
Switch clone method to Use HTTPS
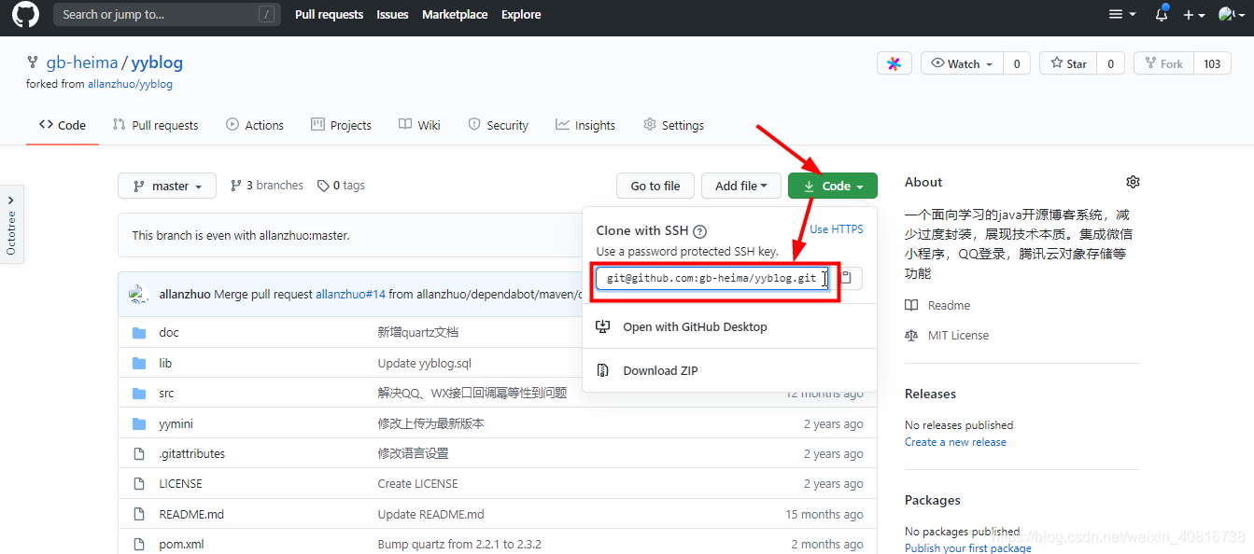click(x=837, y=229)
